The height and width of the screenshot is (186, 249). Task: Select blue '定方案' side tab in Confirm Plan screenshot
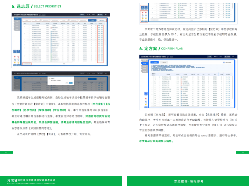coord(144,63)
